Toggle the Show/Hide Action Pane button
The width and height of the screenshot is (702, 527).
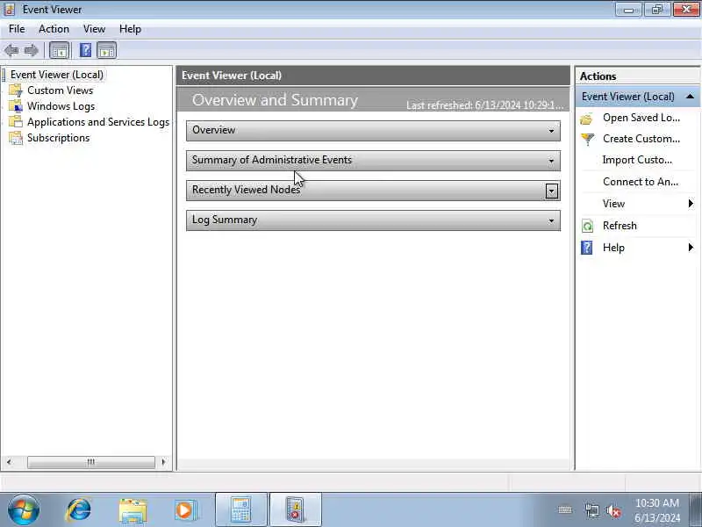[106, 50]
